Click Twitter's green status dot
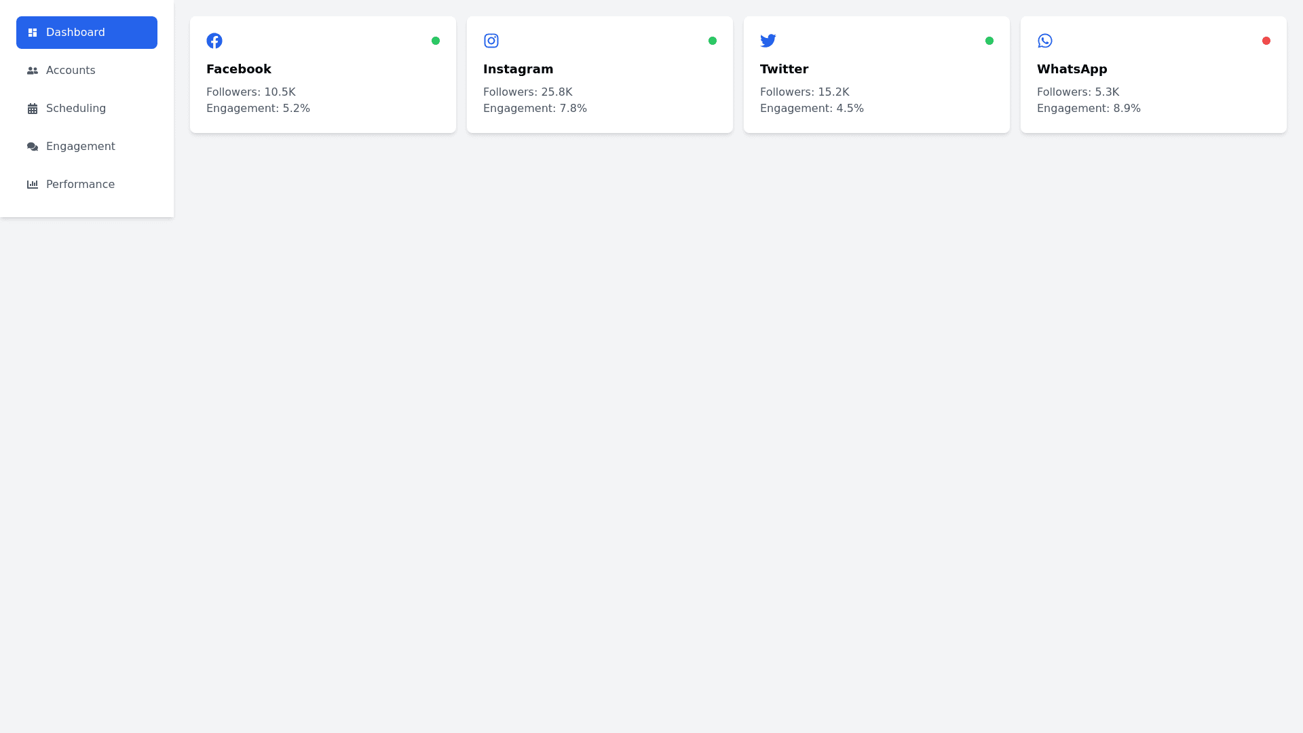 point(989,41)
